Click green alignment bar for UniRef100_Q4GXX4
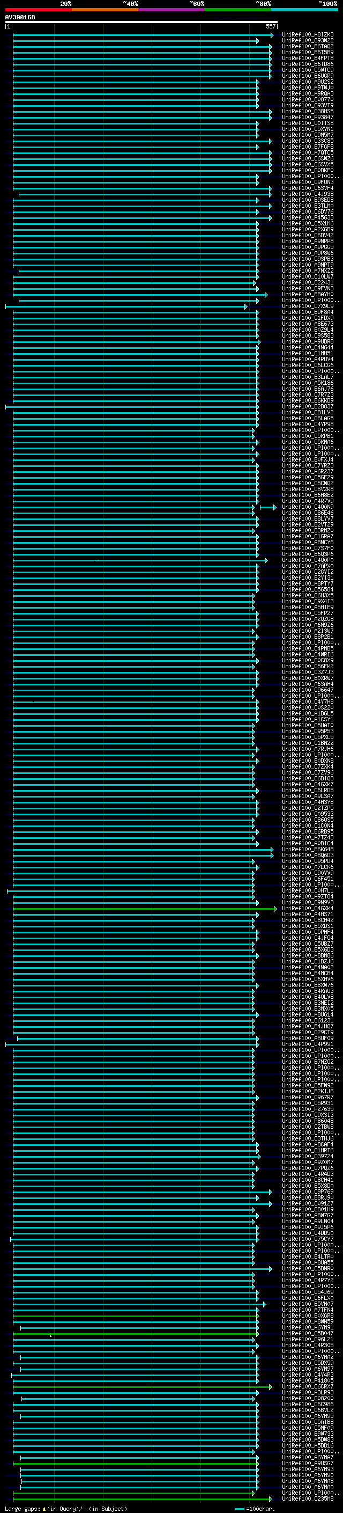Screen dimensions: 343x1513 pyautogui.click(x=145, y=909)
